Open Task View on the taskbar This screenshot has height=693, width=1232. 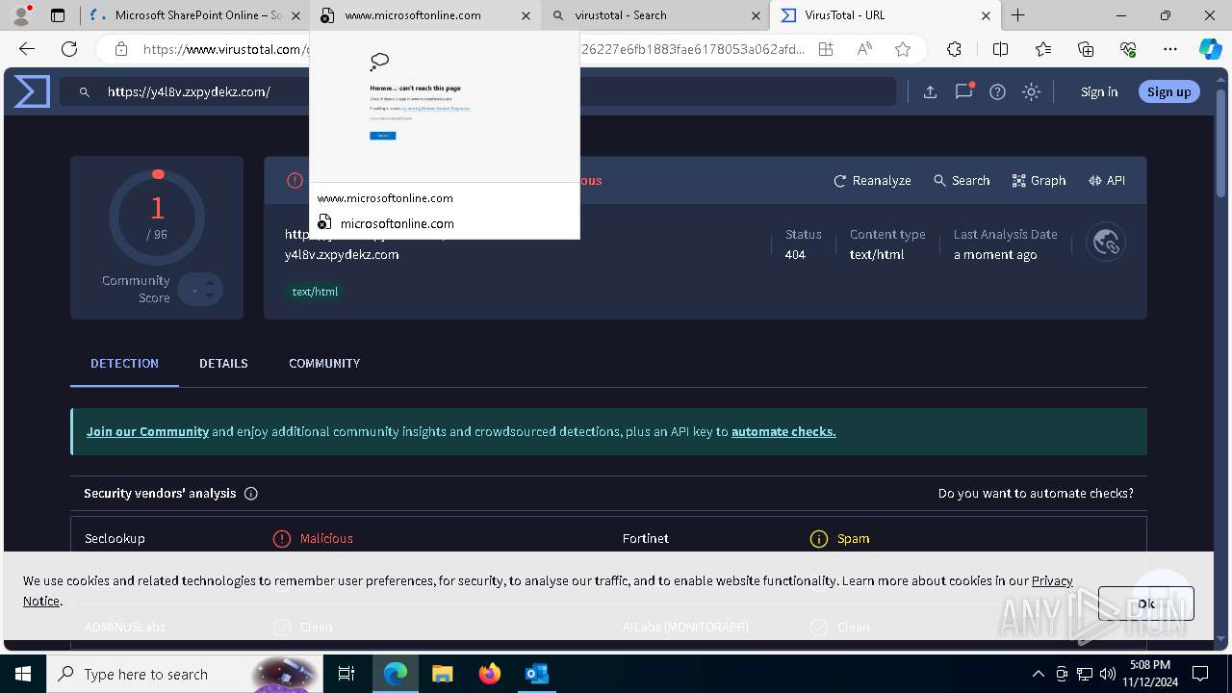coord(346,674)
